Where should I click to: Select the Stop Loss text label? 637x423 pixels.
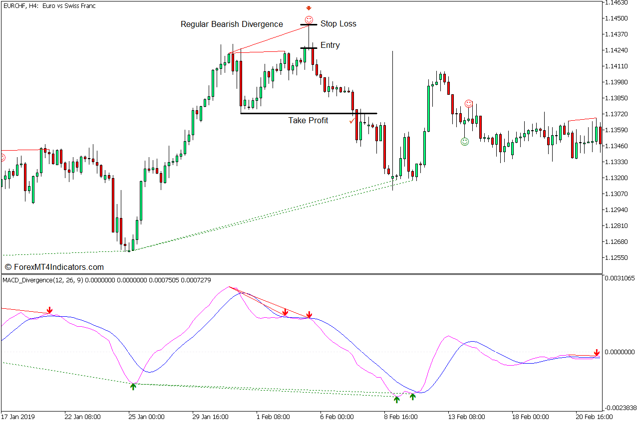pyautogui.click(x=339, y=23)
